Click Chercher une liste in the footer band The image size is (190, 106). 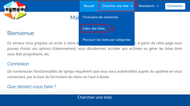tap(94, 97)
